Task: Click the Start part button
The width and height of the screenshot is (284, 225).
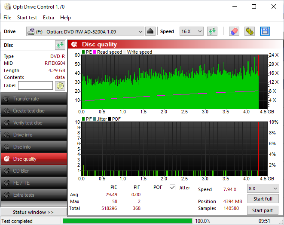Action: (x=263, y=210)
